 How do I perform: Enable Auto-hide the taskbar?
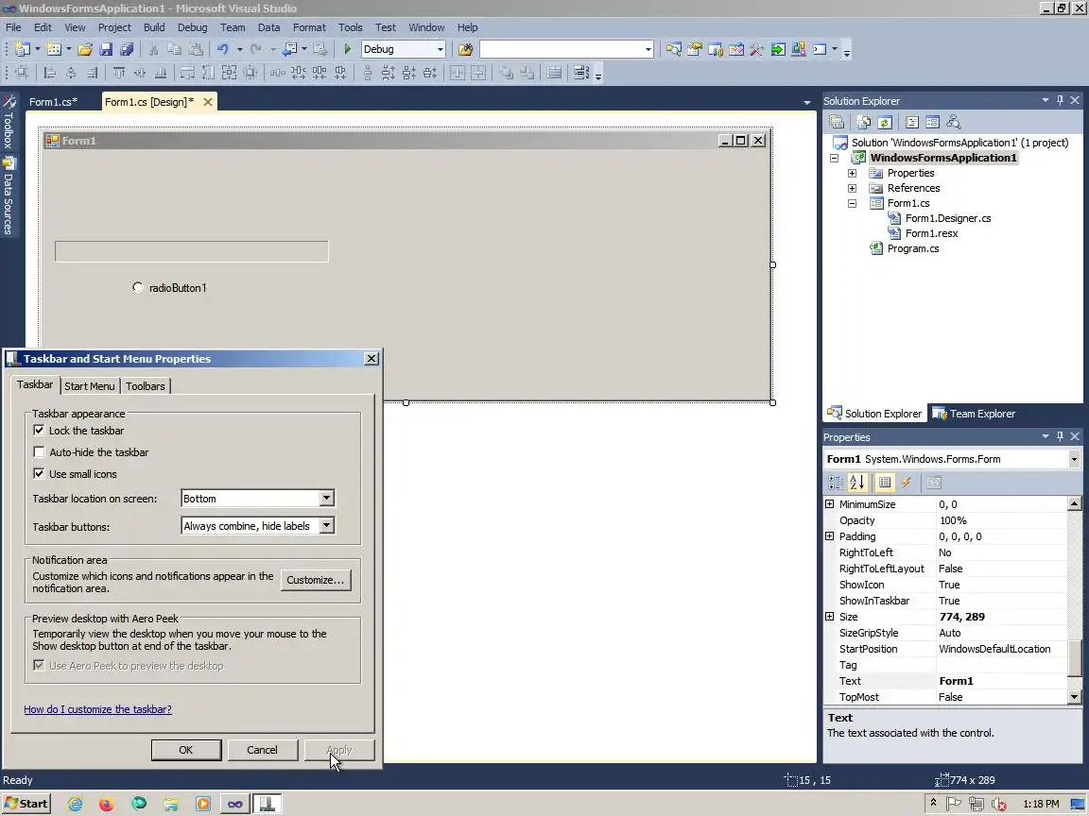click(39, 451)
